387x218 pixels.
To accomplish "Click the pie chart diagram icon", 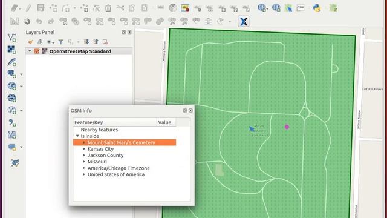I will point(173,8).
